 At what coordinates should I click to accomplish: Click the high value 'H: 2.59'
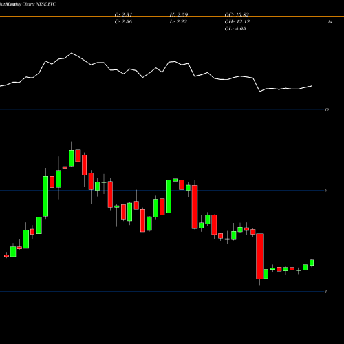(179, 14)
